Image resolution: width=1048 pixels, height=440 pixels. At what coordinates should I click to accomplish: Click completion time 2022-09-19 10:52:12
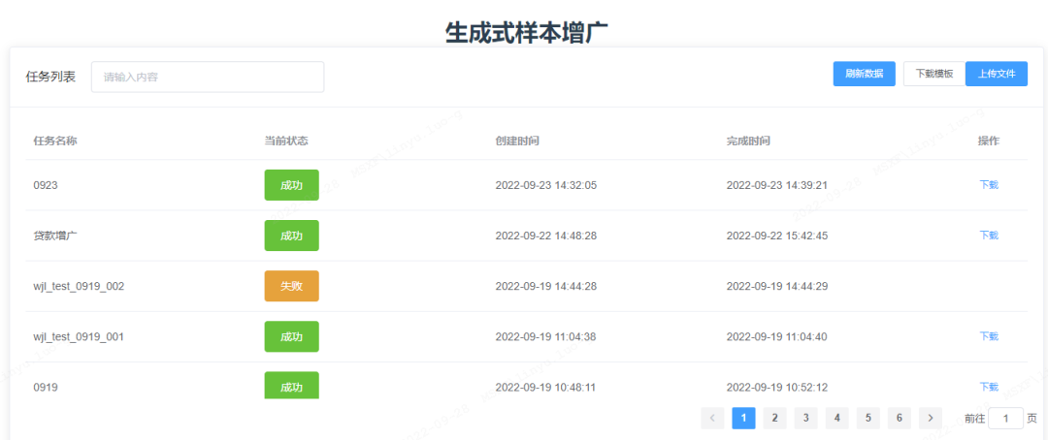click(777, 387)
